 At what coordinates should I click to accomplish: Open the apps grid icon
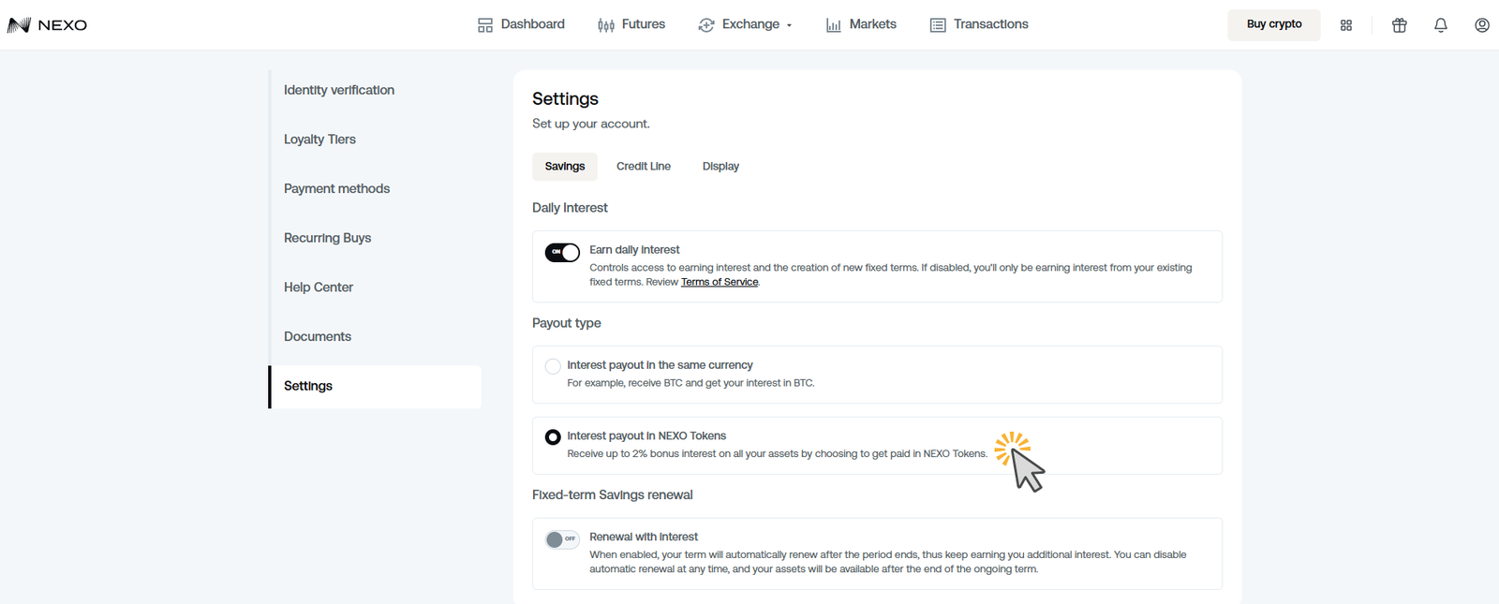1345,25
